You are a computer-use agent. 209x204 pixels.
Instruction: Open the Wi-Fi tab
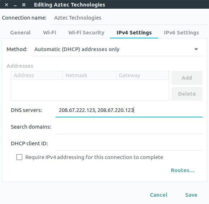click(x=49, y=33)
